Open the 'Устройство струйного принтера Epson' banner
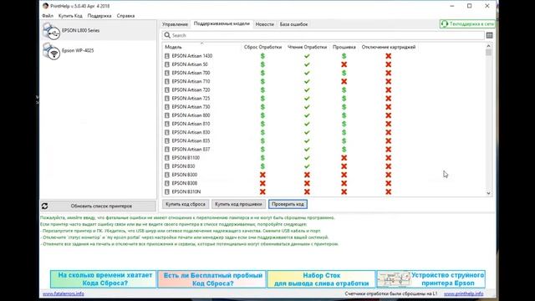The width and height of the screenshot is (535, 301). [x=431, y=279]
